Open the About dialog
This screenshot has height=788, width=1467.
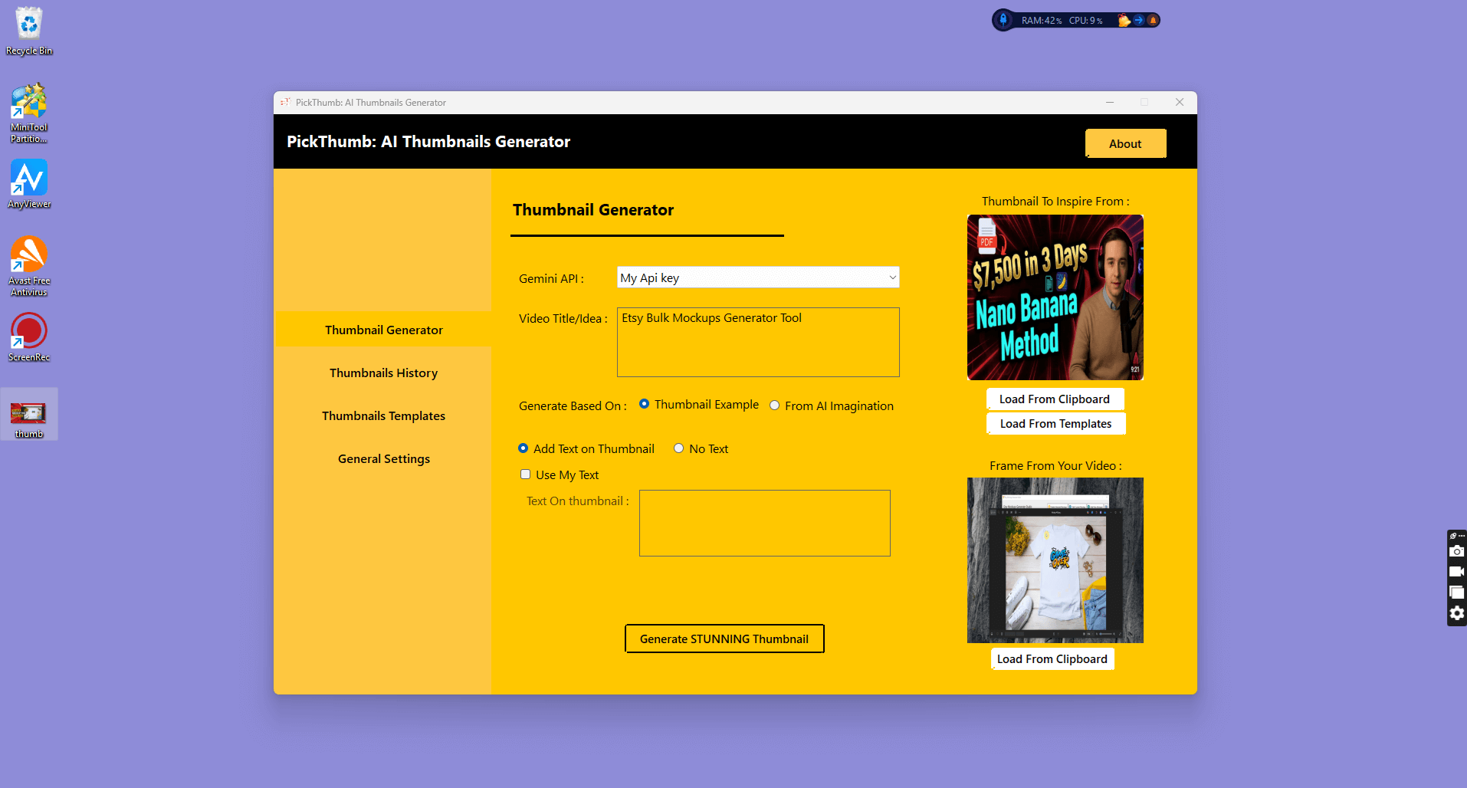point(1124,143)
